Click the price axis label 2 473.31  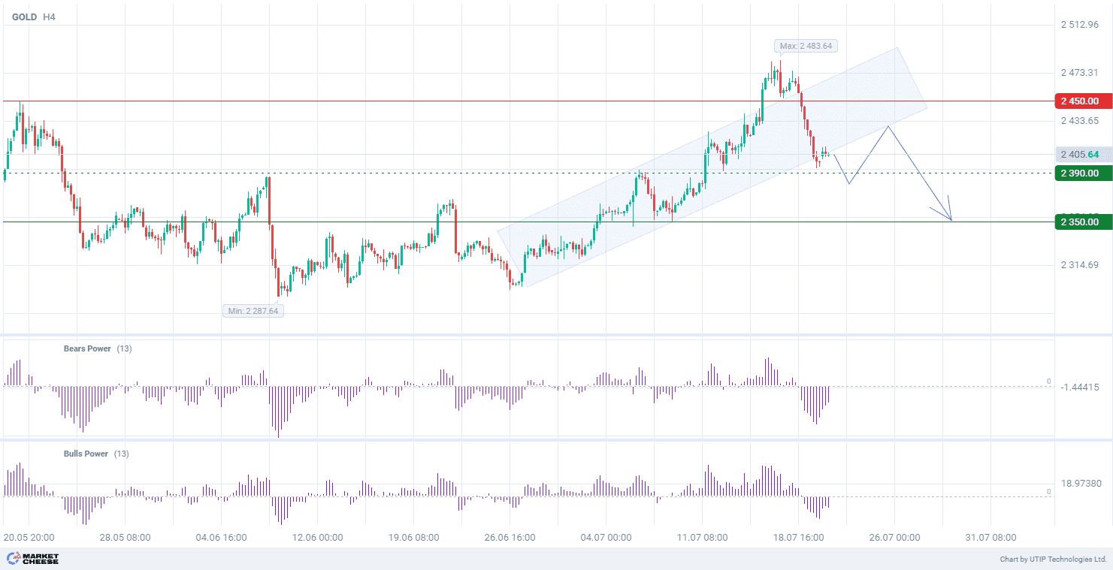click(x=1080, y=73)
